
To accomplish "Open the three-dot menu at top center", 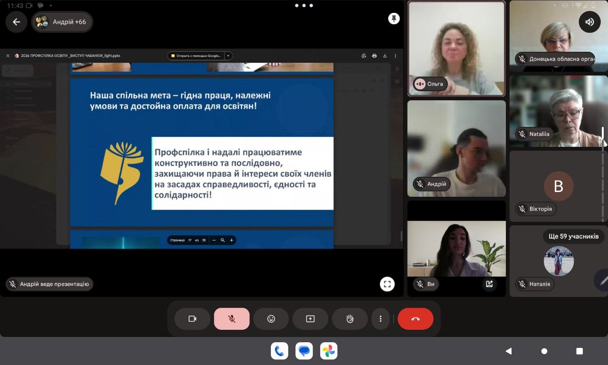I will [x=304, y=6].
